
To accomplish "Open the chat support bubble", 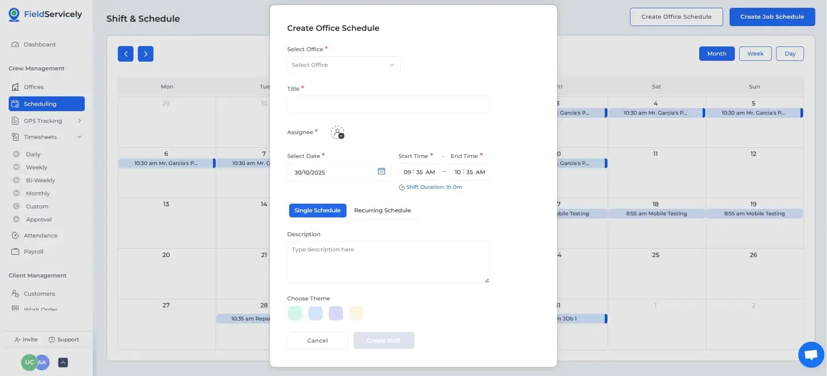I will point(811,355).
